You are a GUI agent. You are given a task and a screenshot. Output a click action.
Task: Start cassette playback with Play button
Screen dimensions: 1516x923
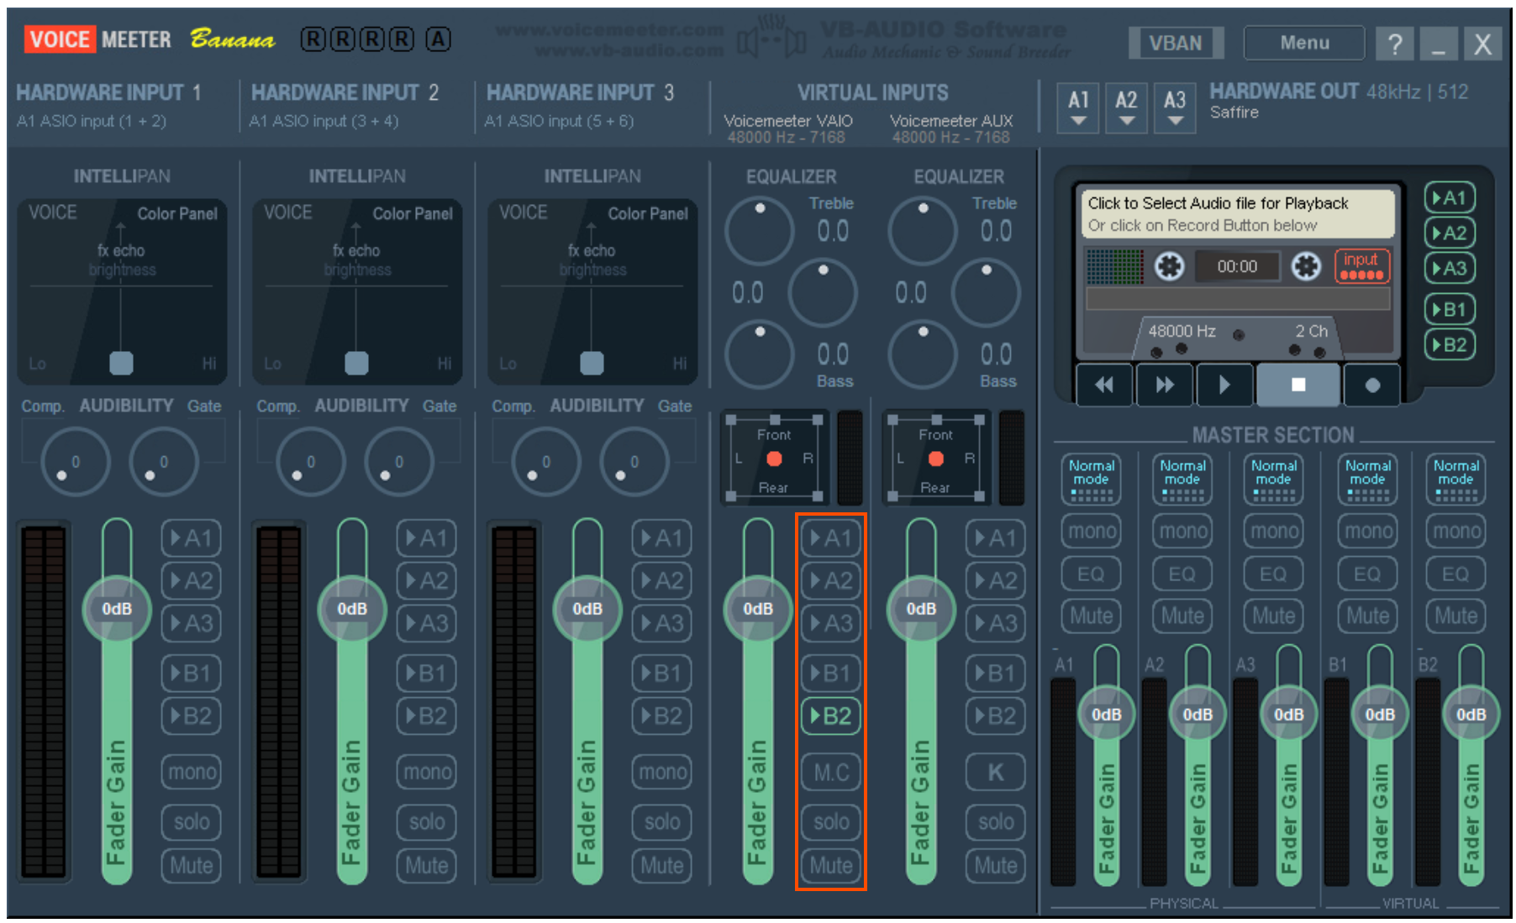pyautogui.click(x=1224, y=385)
